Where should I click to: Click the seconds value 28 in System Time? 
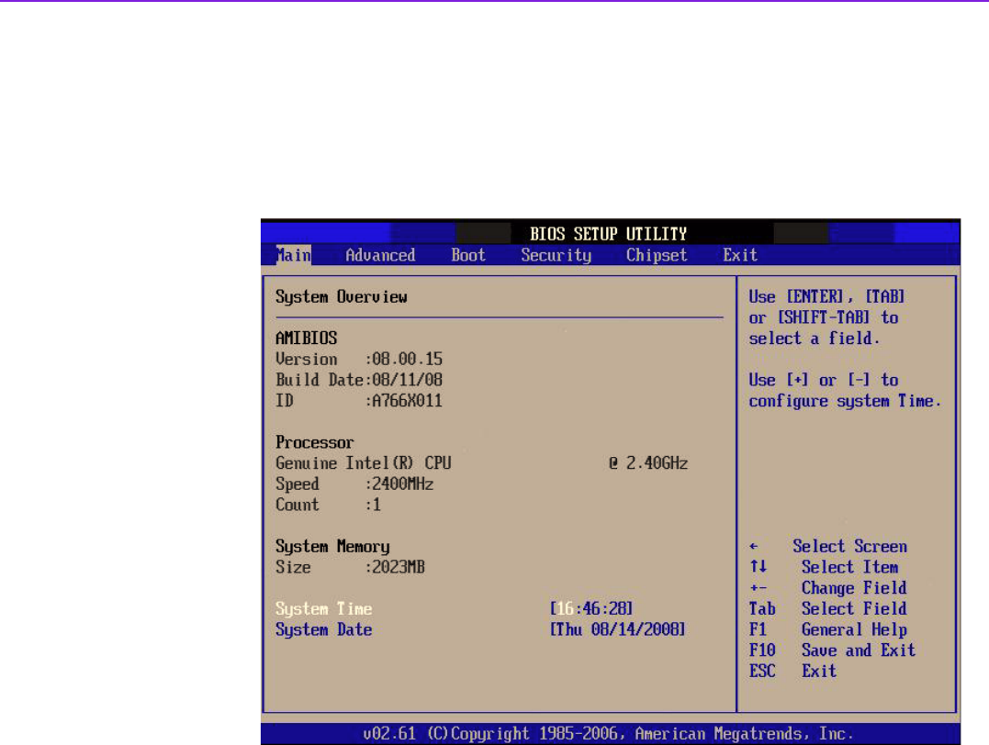(x=617, y=608)
